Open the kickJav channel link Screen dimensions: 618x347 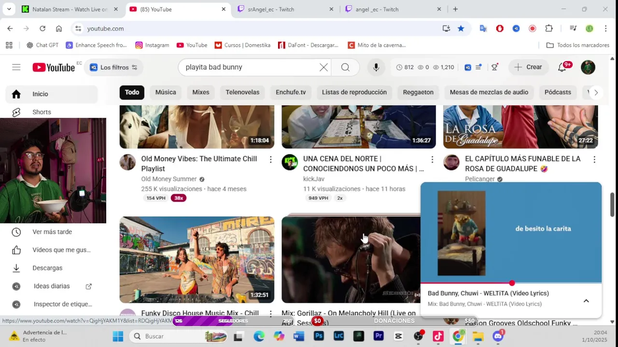[314, 179]
